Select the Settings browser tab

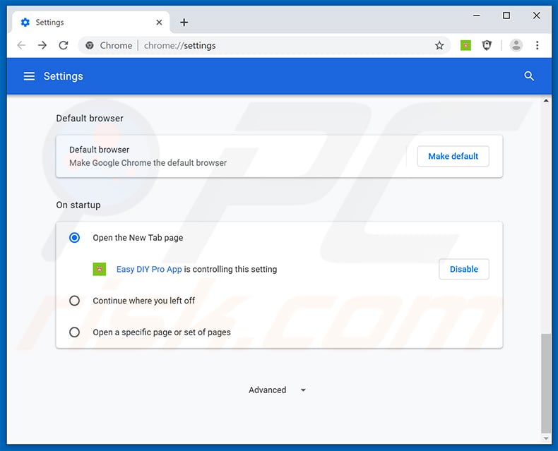coord(91,23)
